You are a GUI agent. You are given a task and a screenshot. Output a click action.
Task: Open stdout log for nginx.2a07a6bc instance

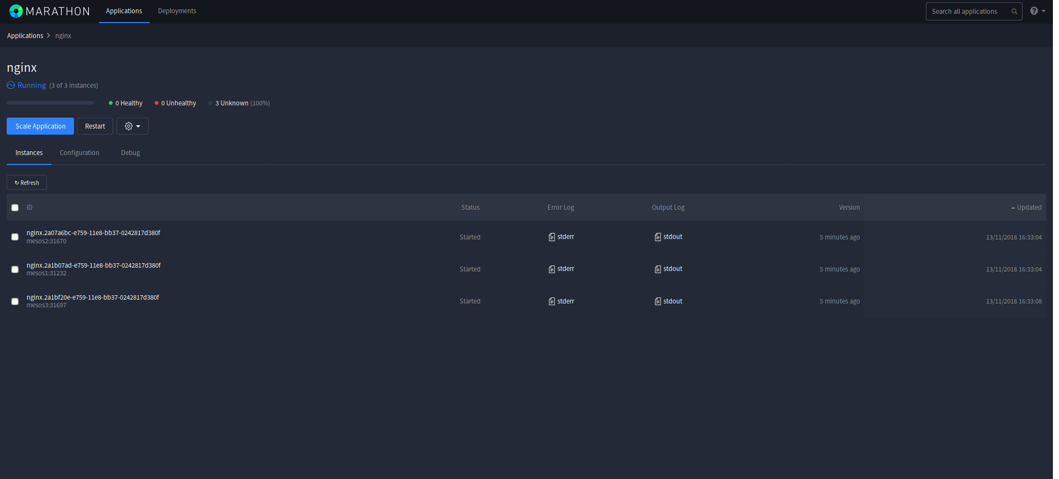click(668, 237)
